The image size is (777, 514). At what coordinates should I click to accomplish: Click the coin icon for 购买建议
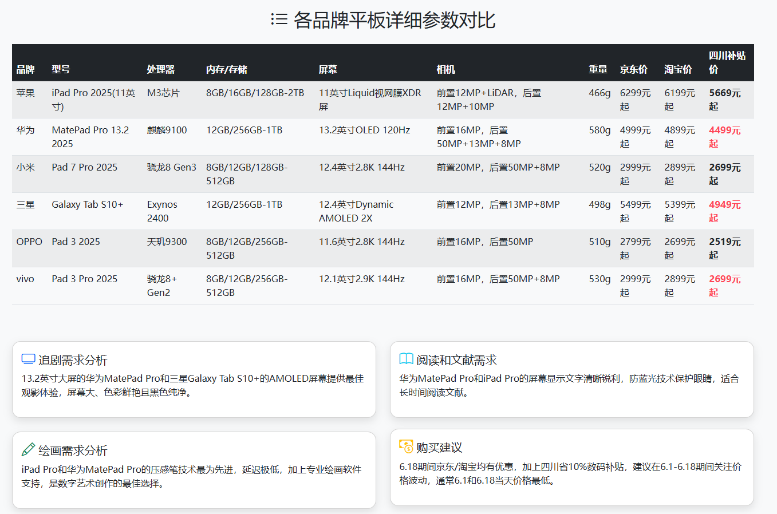tap(407, 446)
